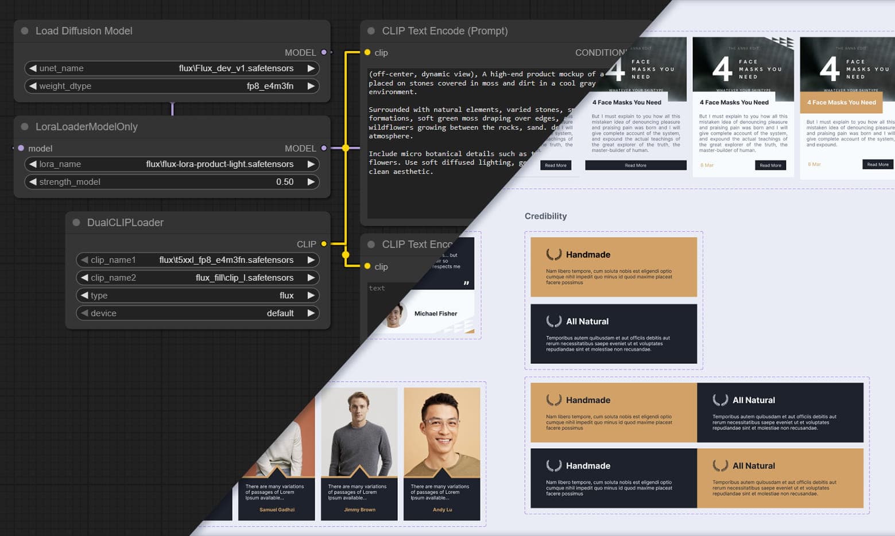The width and height of the screenshot is (895, 536).
Task: Click the strength_model 0.50 value slider
Action: (x=172, y=182)
